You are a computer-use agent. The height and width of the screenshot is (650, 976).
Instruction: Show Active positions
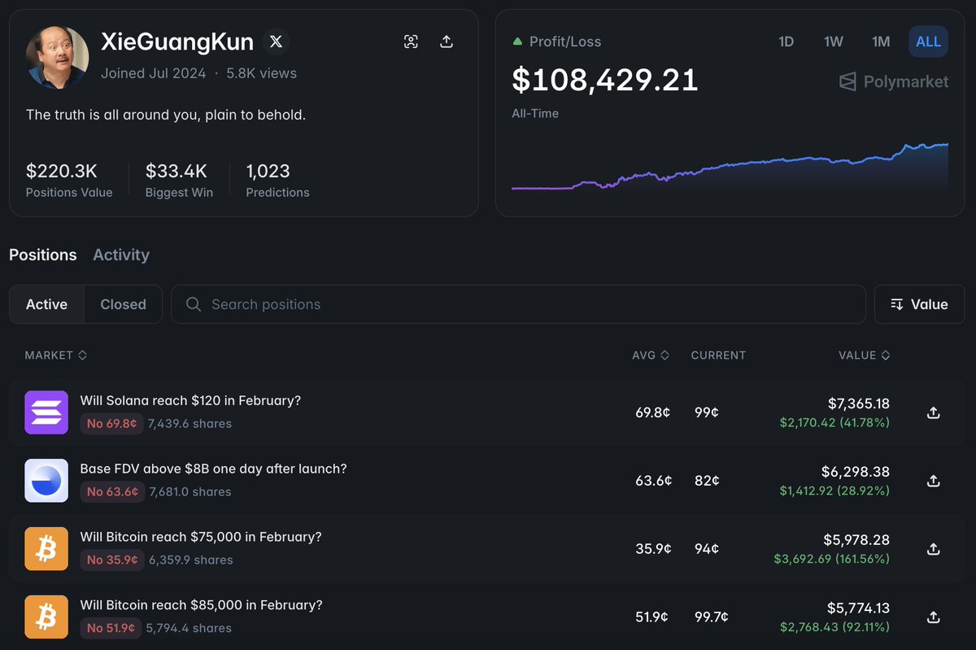[46, 304]
